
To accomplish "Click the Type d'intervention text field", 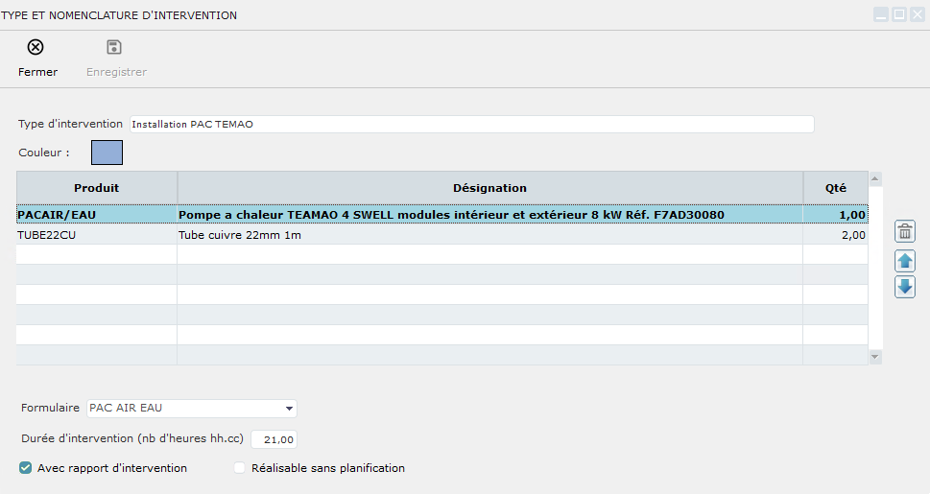I will click(470, 124).
